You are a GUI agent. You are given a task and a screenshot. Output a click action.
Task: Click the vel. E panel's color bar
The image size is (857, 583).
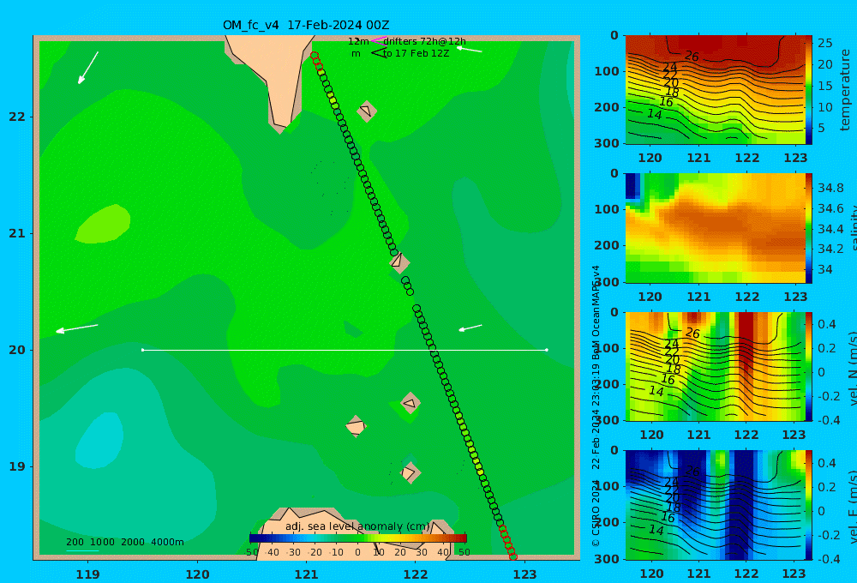tap(809, 505)
